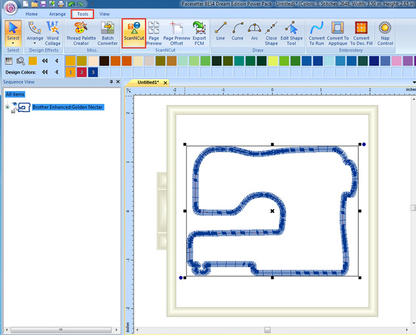Open Nap Control
Viewport: 416px width, 335px height.
[385, 33]
